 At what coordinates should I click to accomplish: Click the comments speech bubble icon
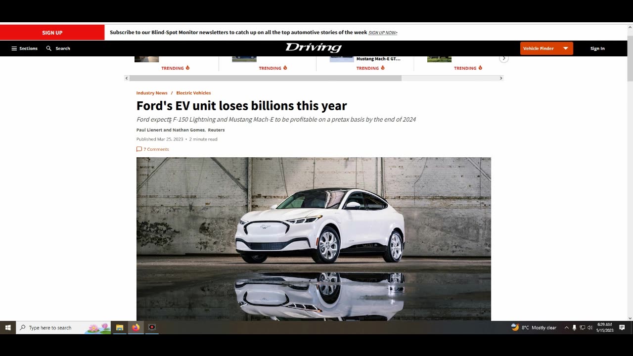tap(139, 149)
